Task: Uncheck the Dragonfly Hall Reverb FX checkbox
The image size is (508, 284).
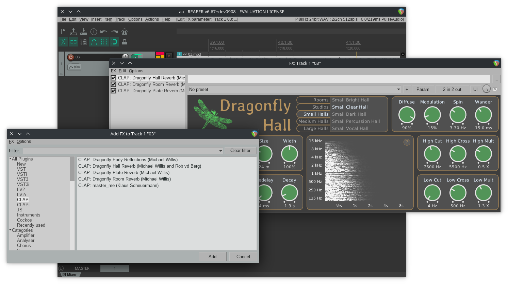Action: [114, 78]
